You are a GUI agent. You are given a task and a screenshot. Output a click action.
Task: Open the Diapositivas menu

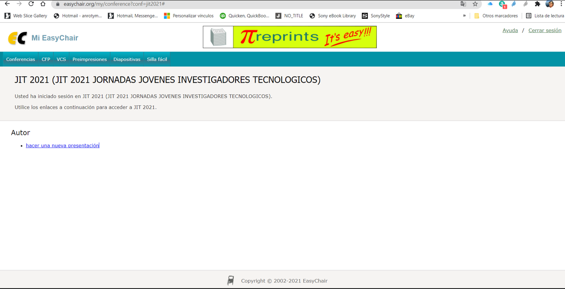click(127, 59)
